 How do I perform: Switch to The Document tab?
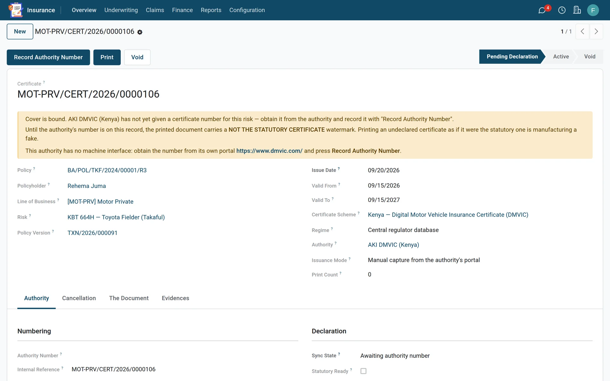coord(129,298)
